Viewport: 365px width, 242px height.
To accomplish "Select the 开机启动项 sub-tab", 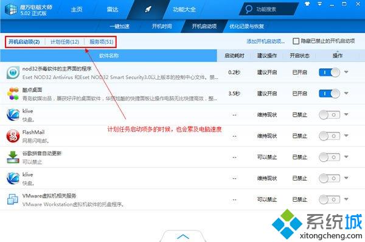I will [x=204, y=26].
